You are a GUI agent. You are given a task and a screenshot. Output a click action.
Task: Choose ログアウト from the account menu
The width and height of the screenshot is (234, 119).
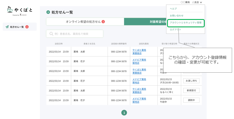pyautogui.click(x=175, y=30)
